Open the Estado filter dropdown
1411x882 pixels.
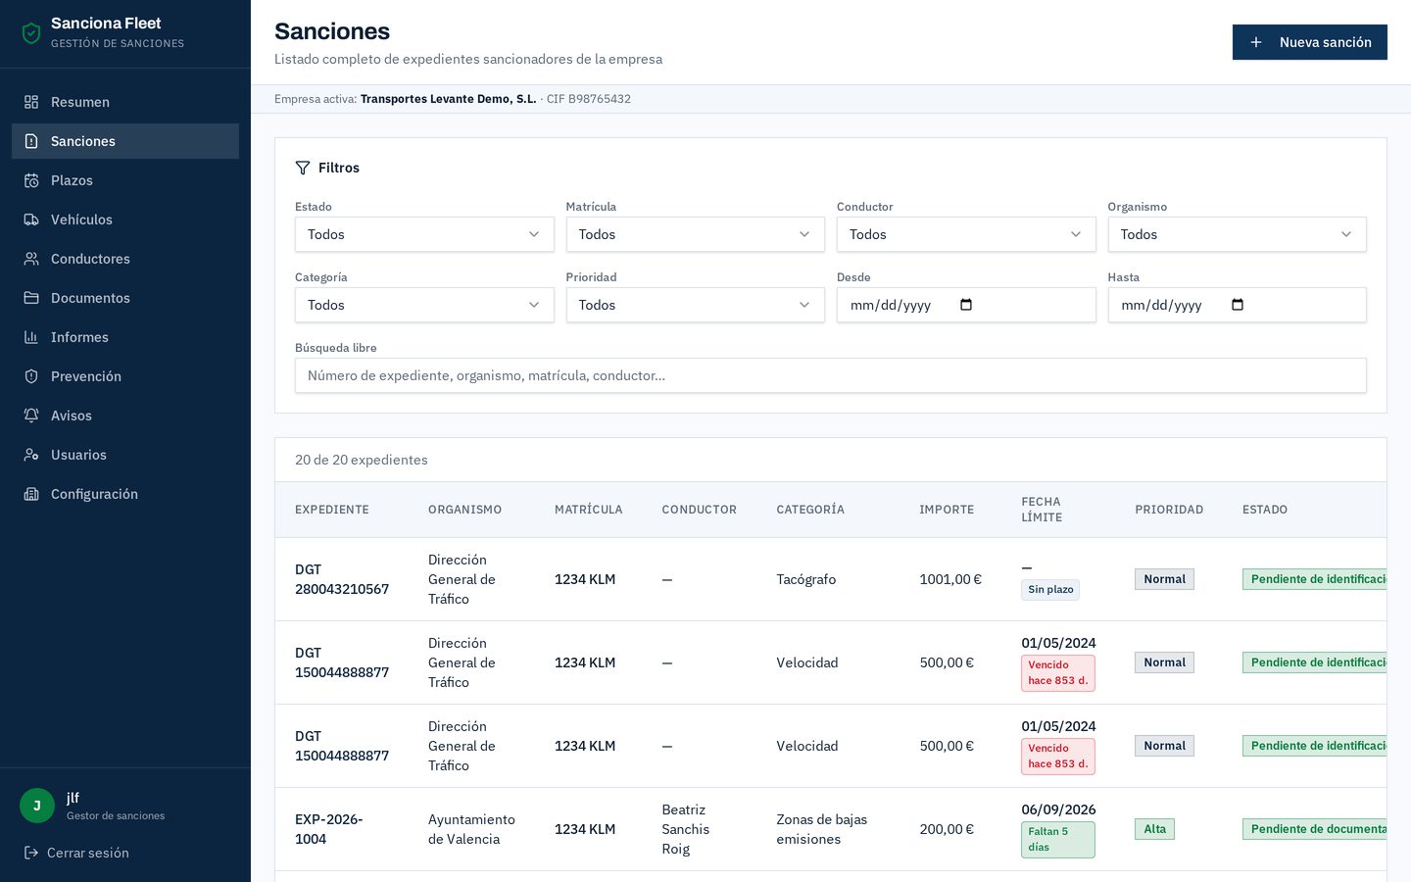(x=424, y=234)
